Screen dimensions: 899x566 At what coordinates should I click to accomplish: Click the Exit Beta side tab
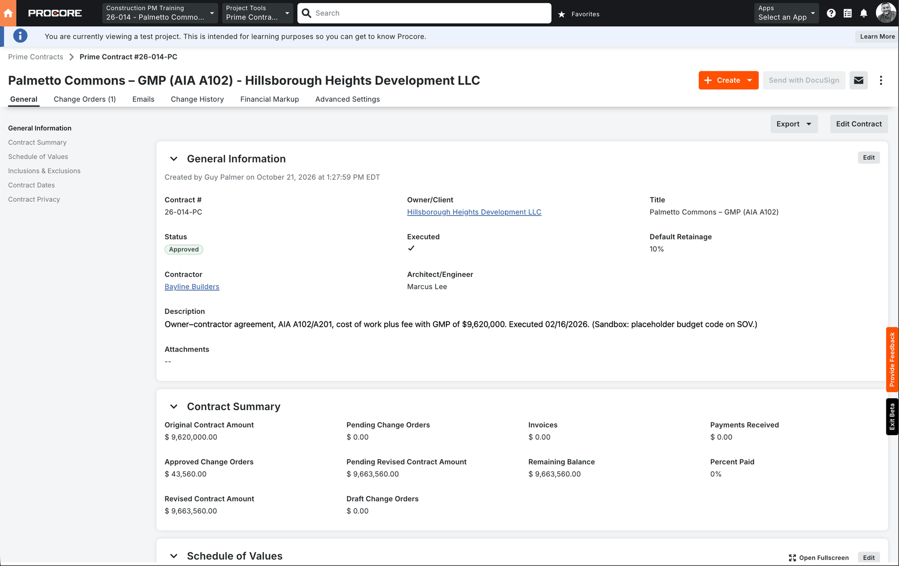click(892, 417)
